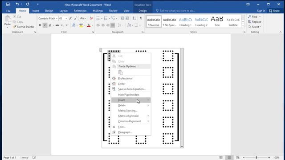Switch to Read Mode view in status bar

coord(221,157)
